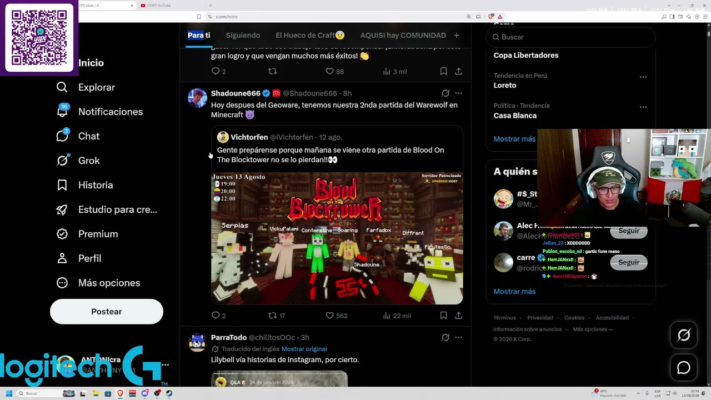Open Premium verified badge icon
Screen dimensions: 711x400
pos(62,234)
